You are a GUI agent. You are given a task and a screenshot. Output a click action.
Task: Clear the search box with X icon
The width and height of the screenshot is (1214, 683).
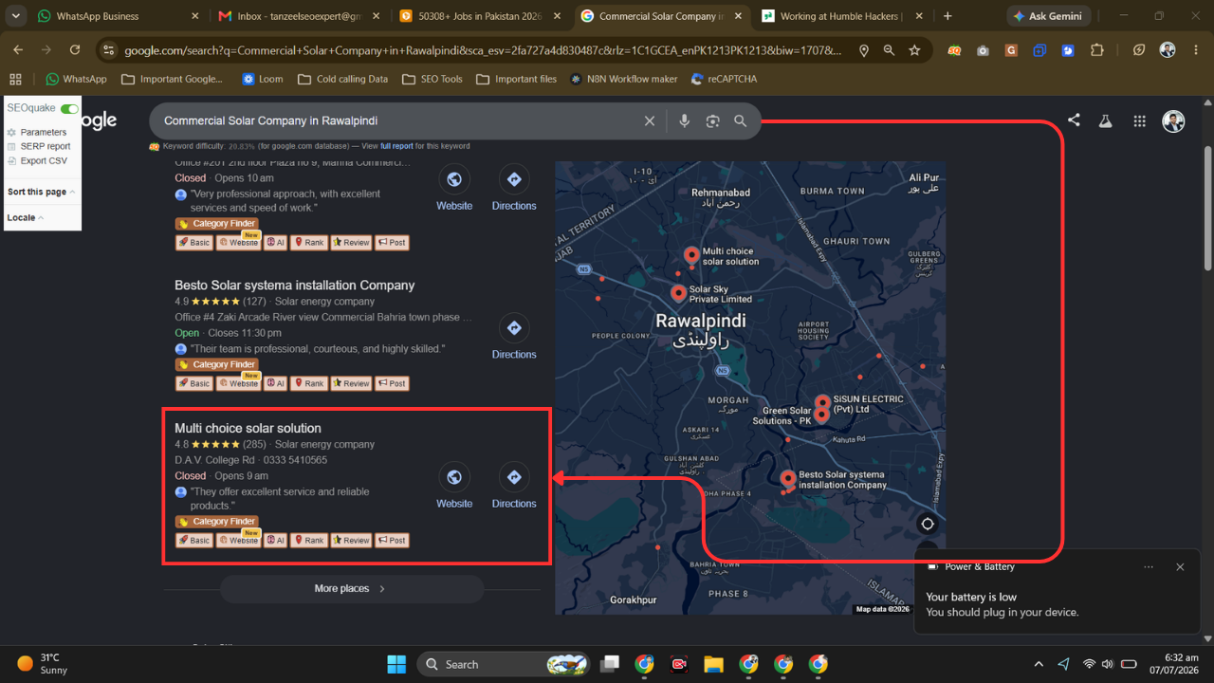tap(650, 121)
